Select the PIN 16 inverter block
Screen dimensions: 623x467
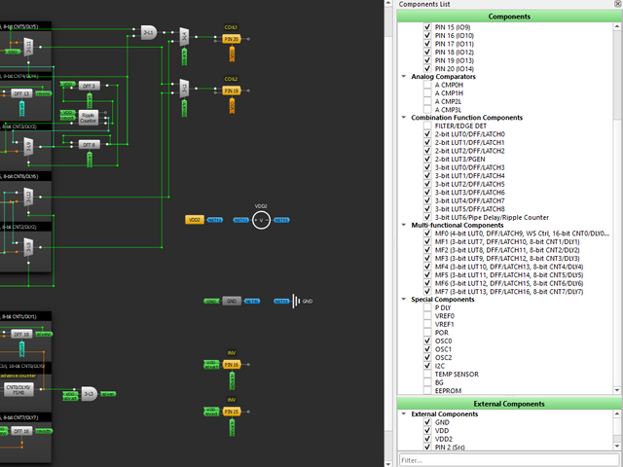[x=231, y=364]
